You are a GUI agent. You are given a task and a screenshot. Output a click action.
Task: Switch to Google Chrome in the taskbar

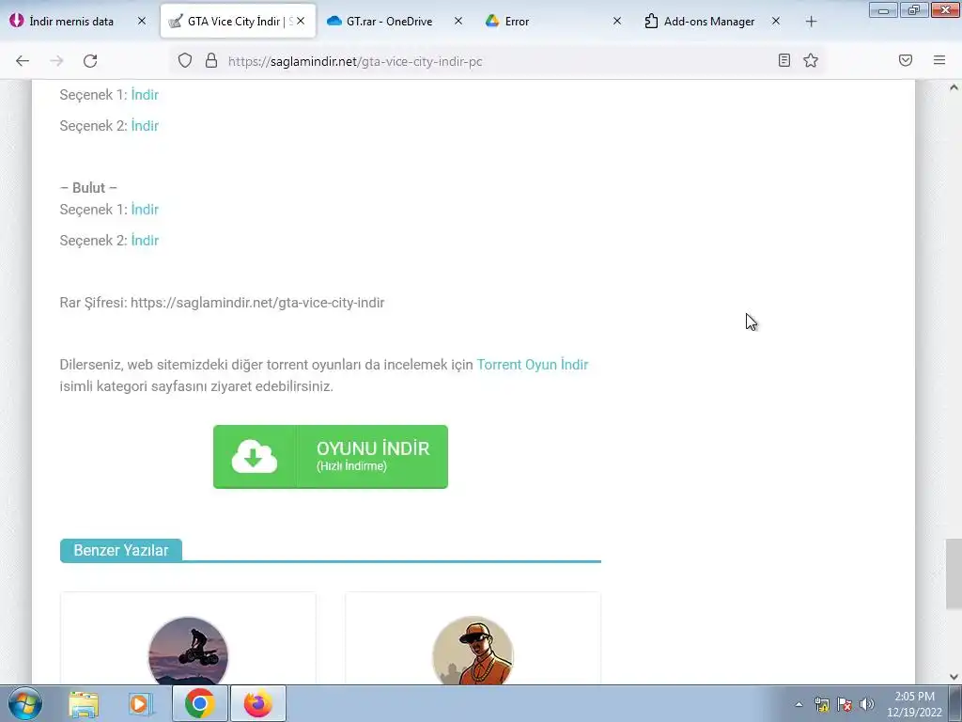coord(199,703)
